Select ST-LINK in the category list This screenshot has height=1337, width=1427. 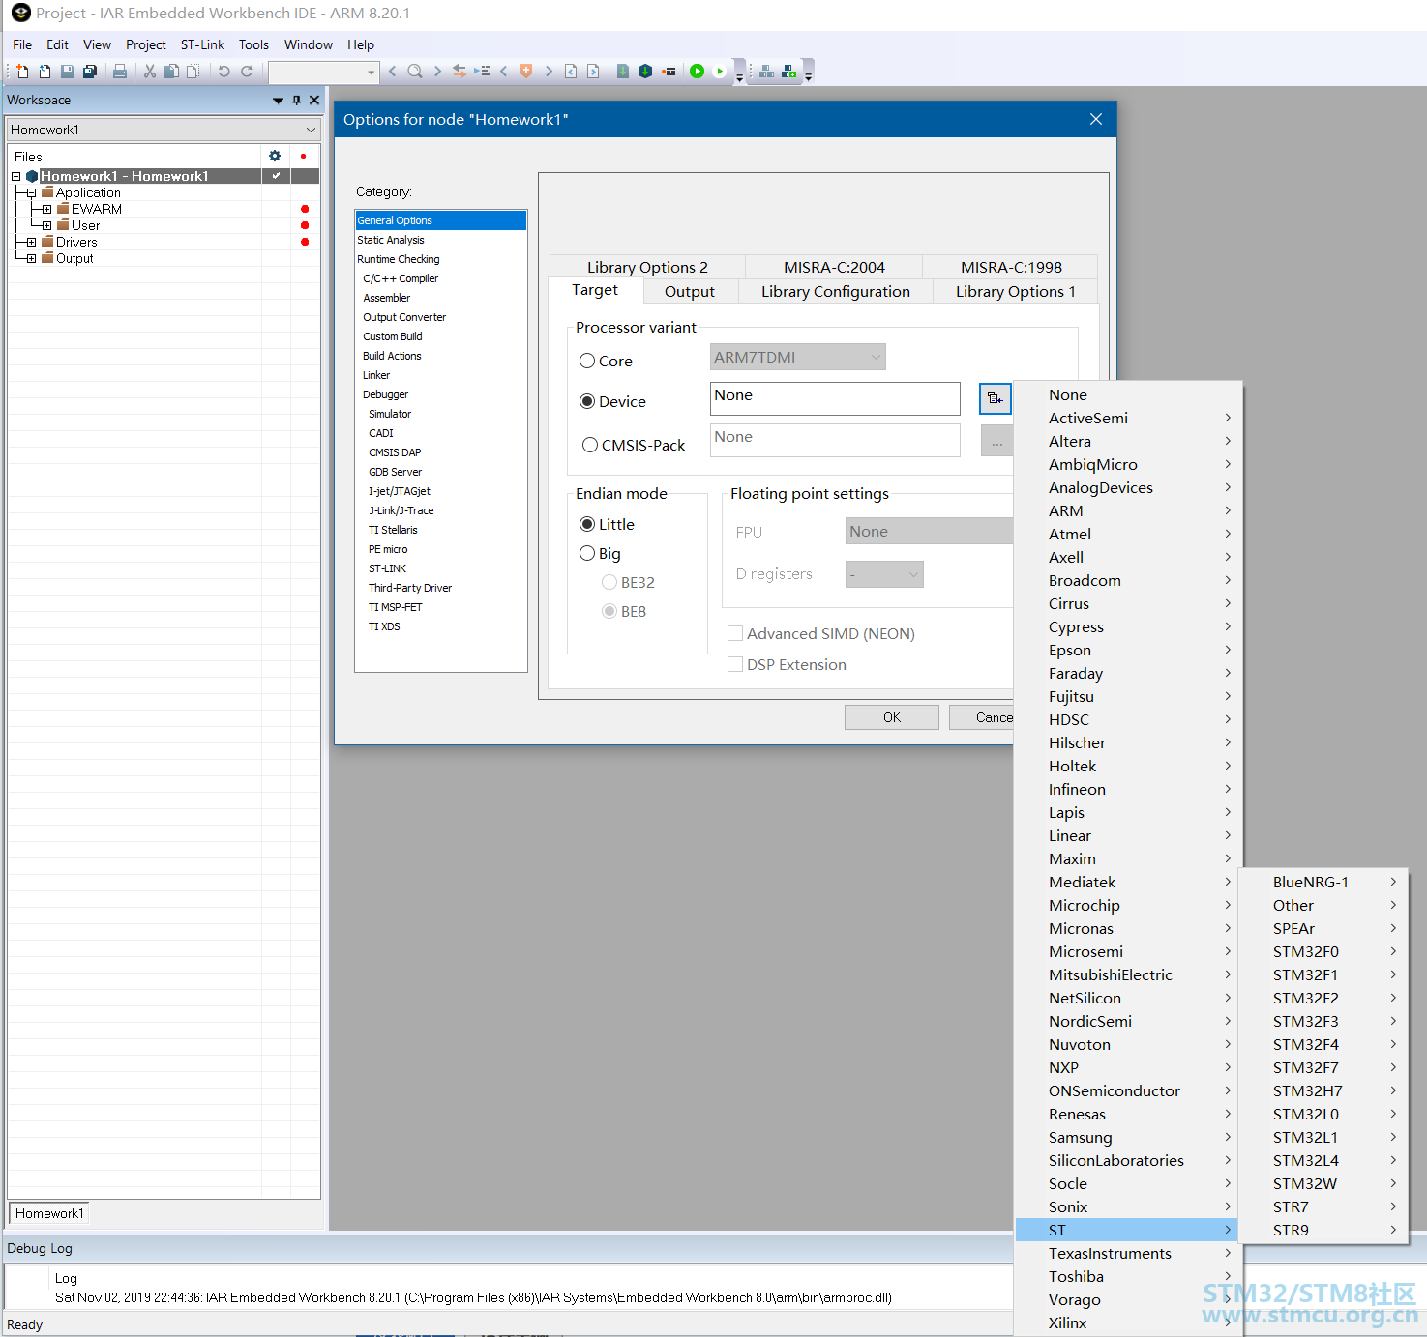387,568
